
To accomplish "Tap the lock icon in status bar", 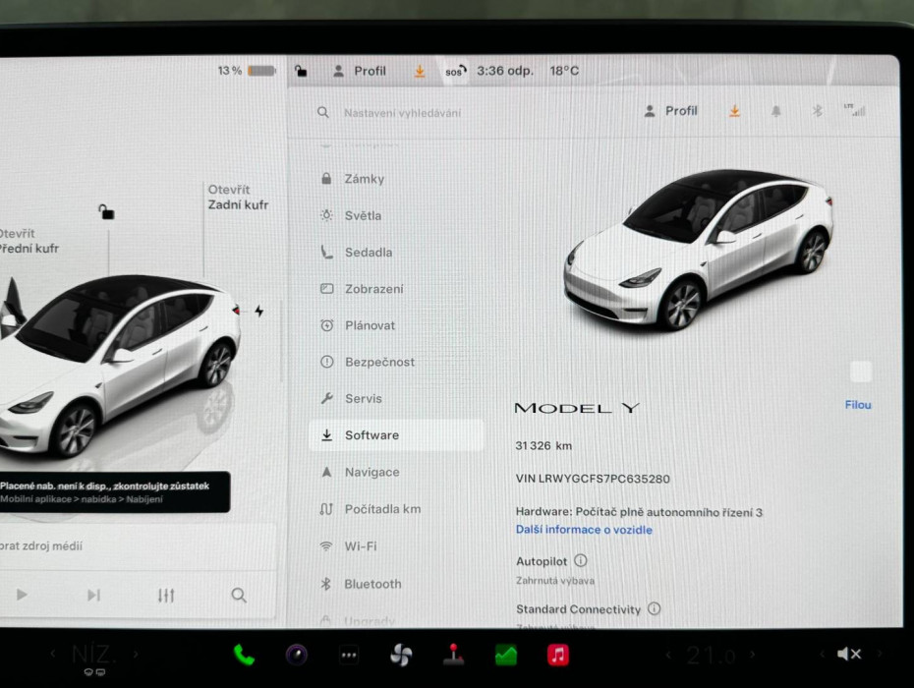I will point(300,71).
